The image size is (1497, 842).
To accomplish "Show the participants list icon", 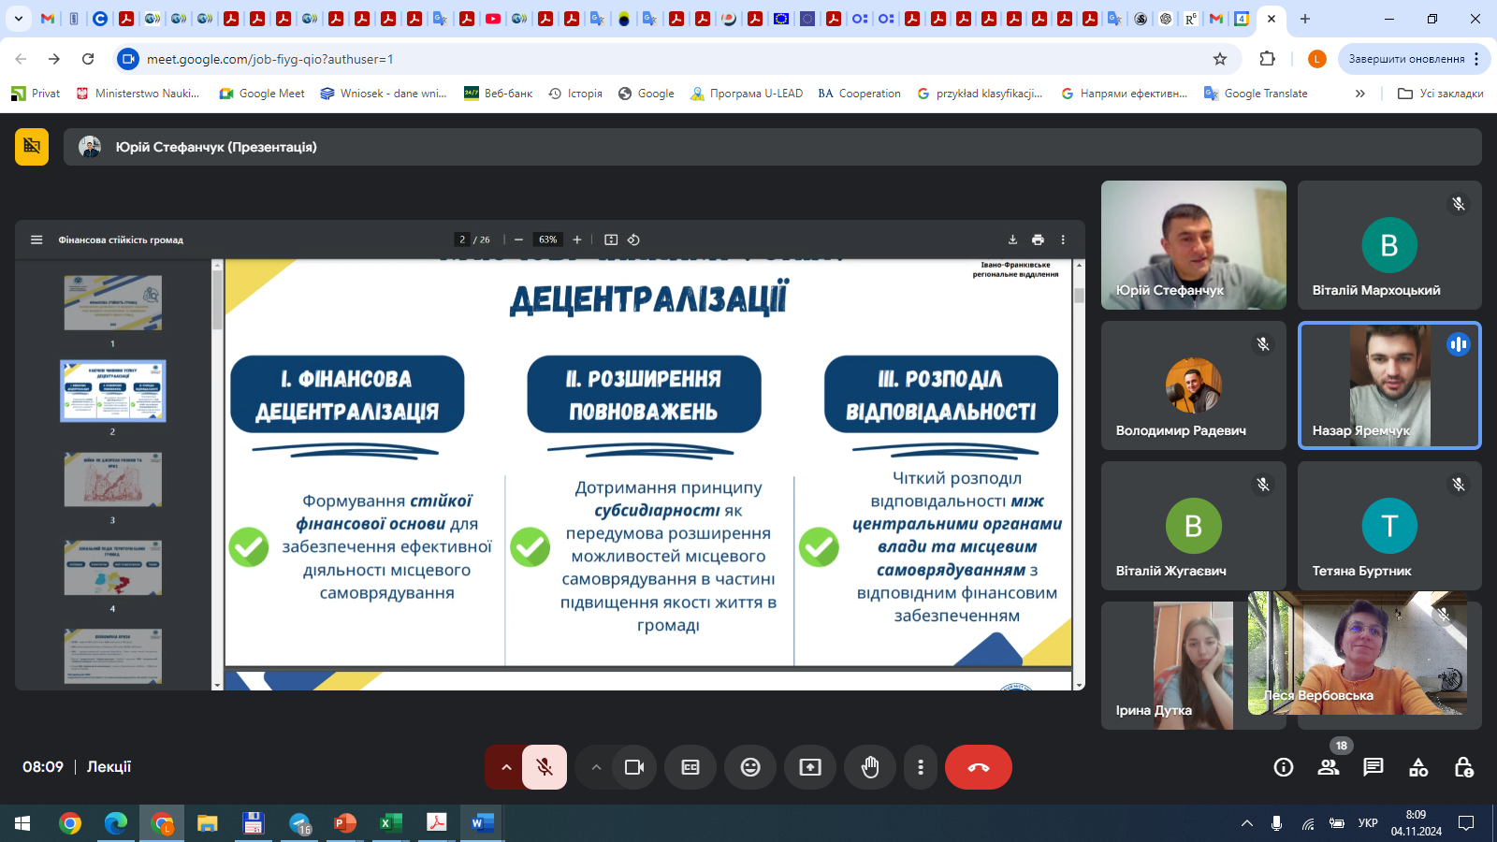I will click(1329, 767).
